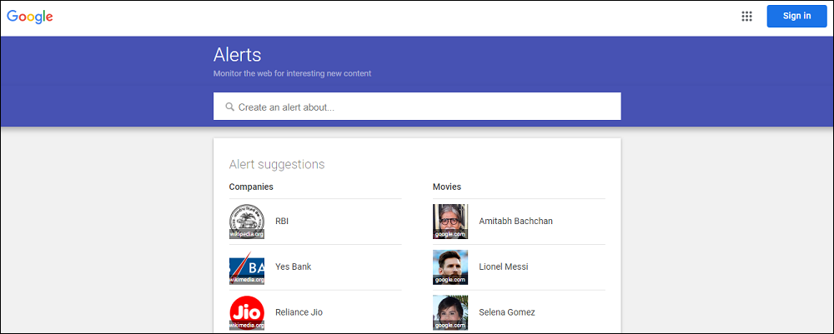Image resolution: width=834 pixels, height=334 pixels.
Task: Choose the Yes Bank suggestion text
Action: click(293, 267)
